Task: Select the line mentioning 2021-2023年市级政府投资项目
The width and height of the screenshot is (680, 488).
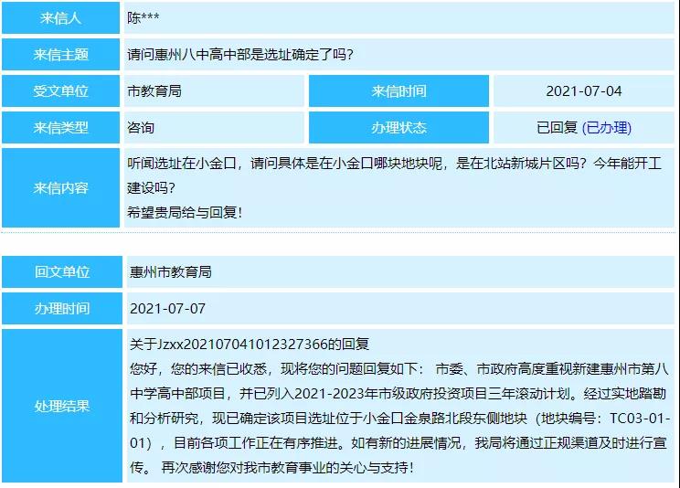Action: 398,394
